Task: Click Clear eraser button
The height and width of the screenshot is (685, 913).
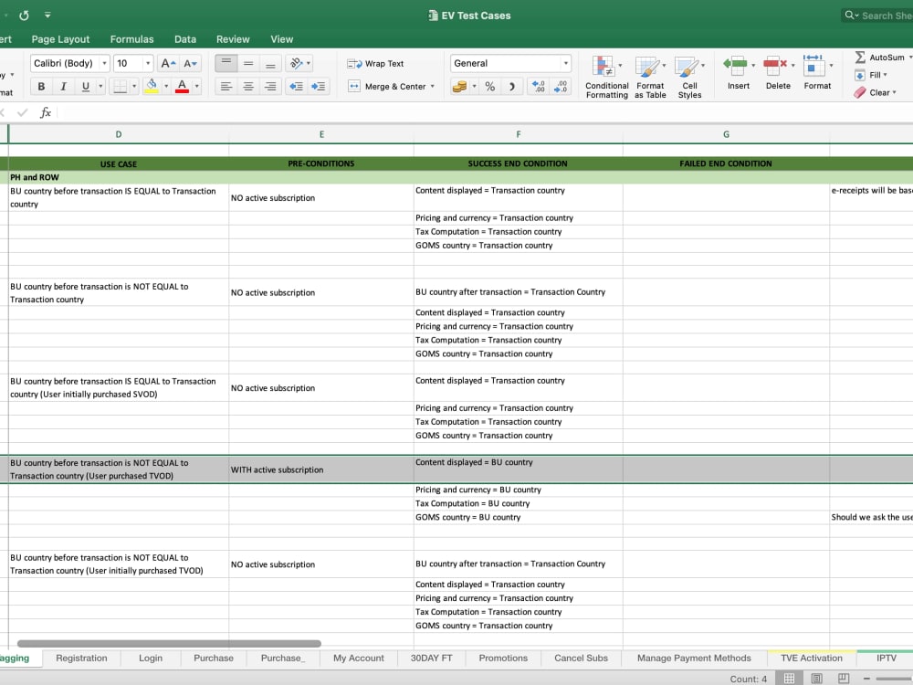Action: pyautogui.click(x=875, y=92)
